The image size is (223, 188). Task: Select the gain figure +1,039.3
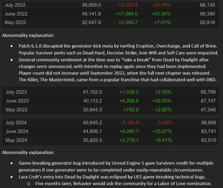click(129, 92)
